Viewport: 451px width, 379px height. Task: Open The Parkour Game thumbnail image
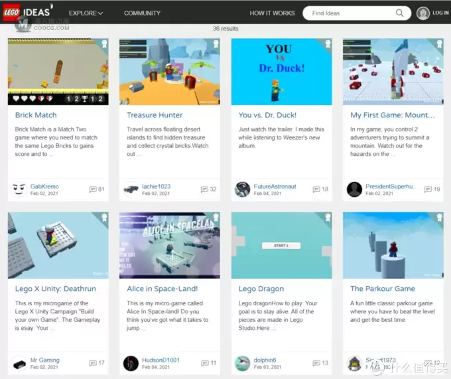(x=393, y=246)
